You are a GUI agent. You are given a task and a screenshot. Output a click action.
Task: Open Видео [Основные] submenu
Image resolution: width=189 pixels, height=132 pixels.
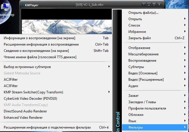155,73
